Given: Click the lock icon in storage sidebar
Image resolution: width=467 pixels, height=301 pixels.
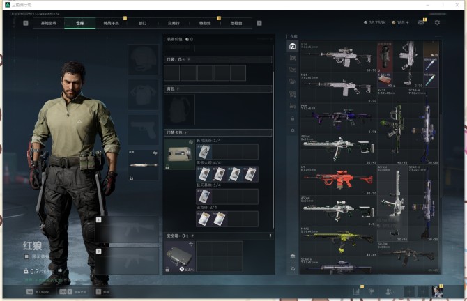Looking at the screenshot, I should (x=293, y=118).
